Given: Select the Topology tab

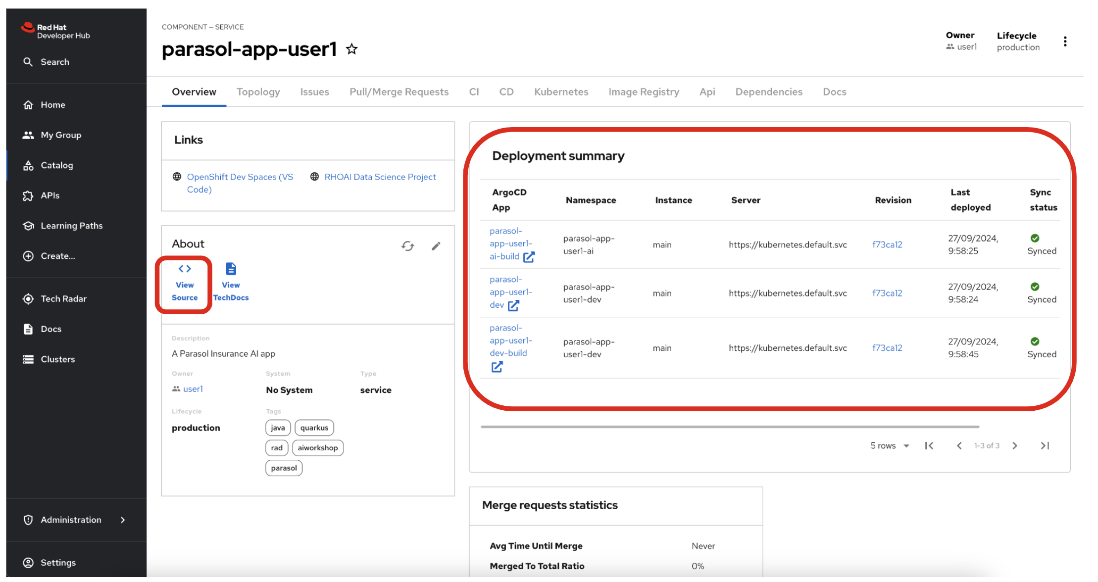Looking at the screenshot, I should coord(258,92).
